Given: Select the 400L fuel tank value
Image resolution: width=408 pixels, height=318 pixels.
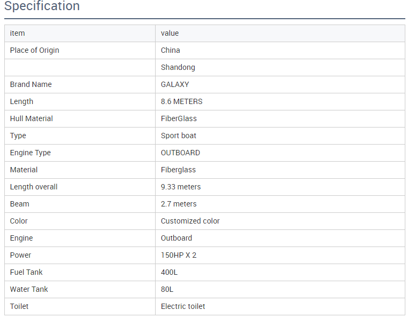Looking at the screenshot, I should click(170, 272).
